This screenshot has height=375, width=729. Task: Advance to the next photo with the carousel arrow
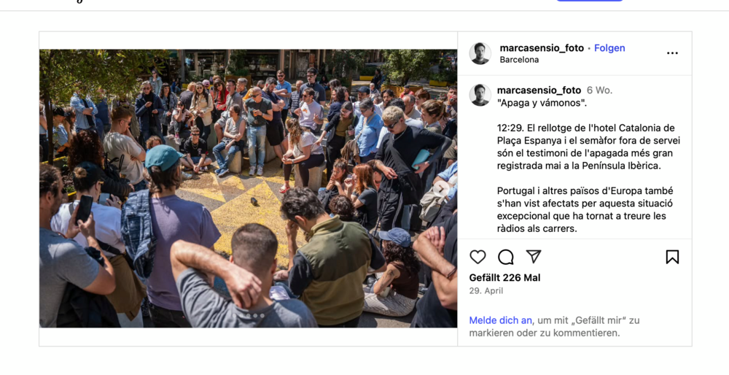(x=441, y=188)
